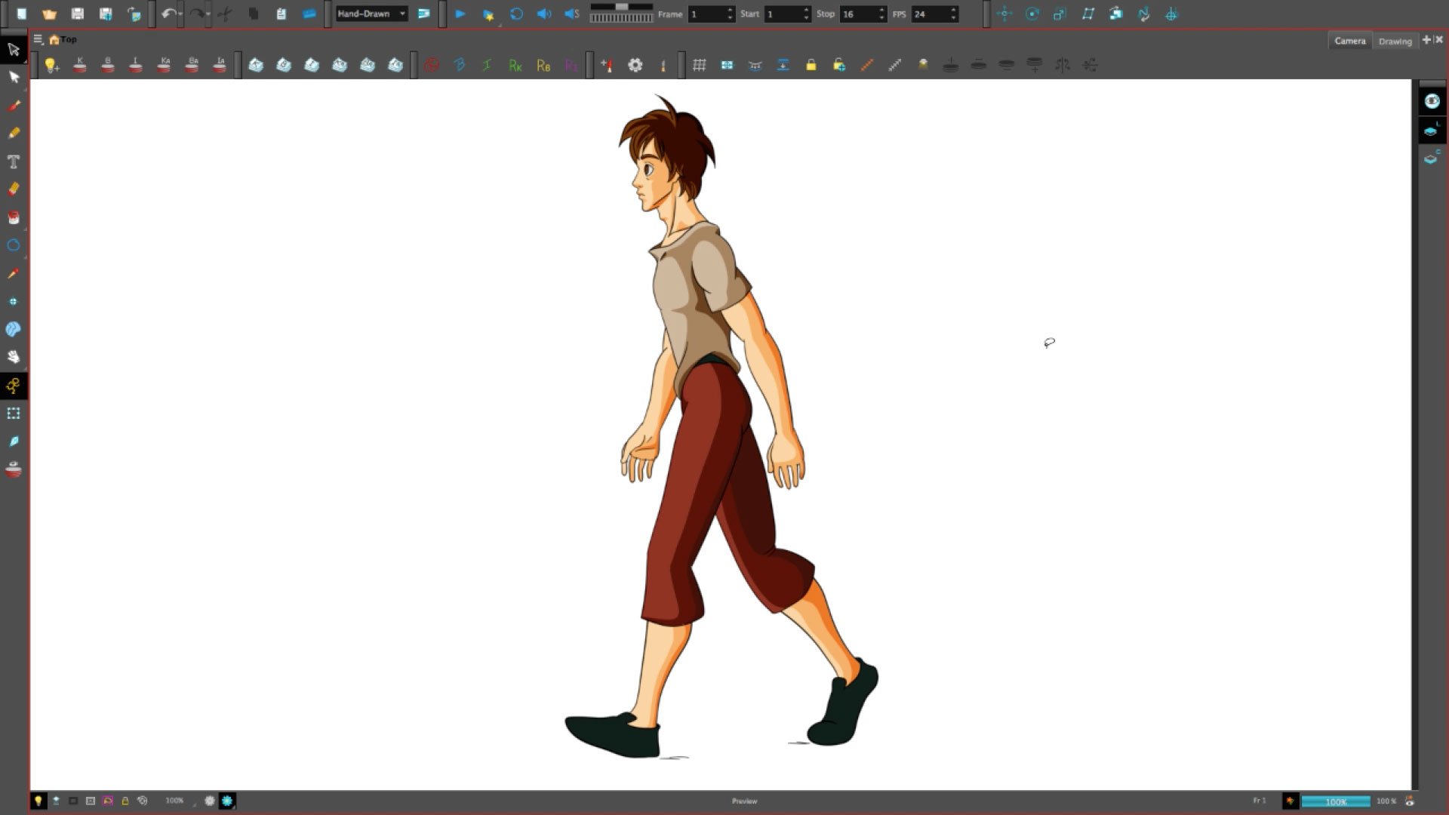This screenshot has width=1449, height=815.
Task: Add a view with the plus button
Action: tap(1426, 39)
